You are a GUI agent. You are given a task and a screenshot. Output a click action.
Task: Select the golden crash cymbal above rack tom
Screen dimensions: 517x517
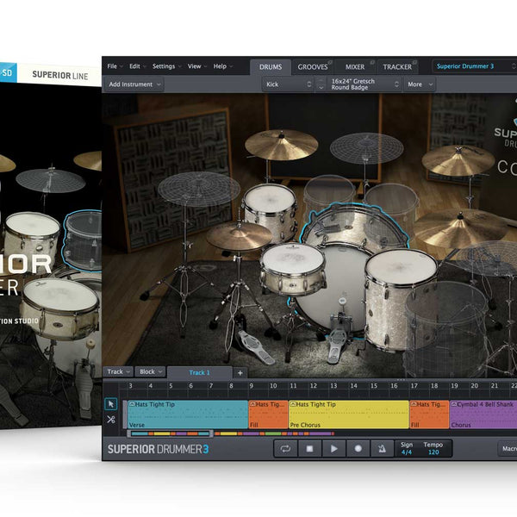click(x=281, y=145)
